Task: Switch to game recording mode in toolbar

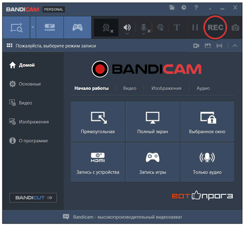Action: point(78,27)
